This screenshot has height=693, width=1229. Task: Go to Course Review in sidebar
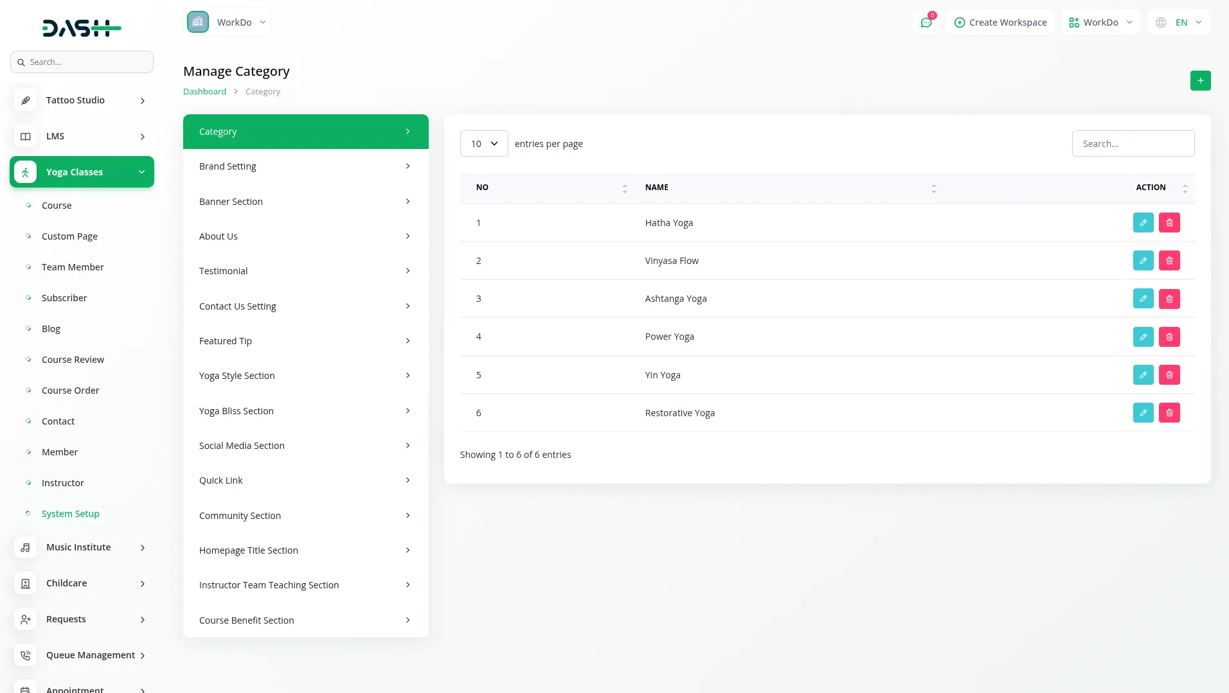pos(73,360)
